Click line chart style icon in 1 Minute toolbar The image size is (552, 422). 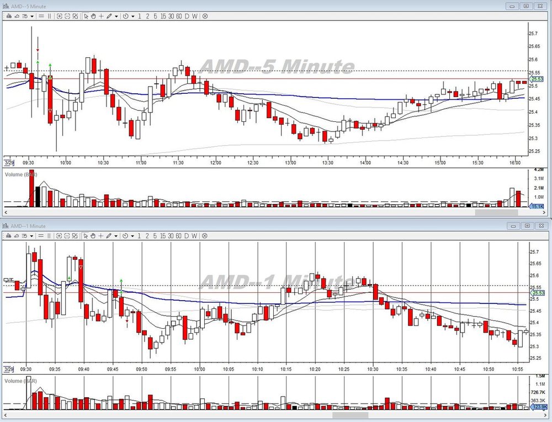click(x=17, y=236)
